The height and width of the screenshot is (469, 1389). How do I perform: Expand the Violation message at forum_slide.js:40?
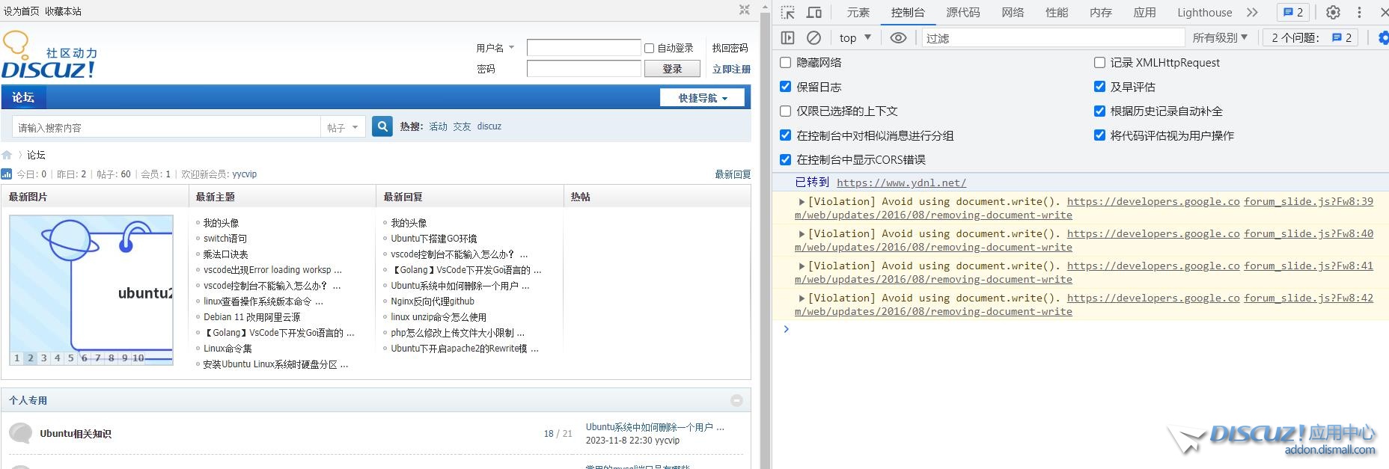[x=802, y=233]
